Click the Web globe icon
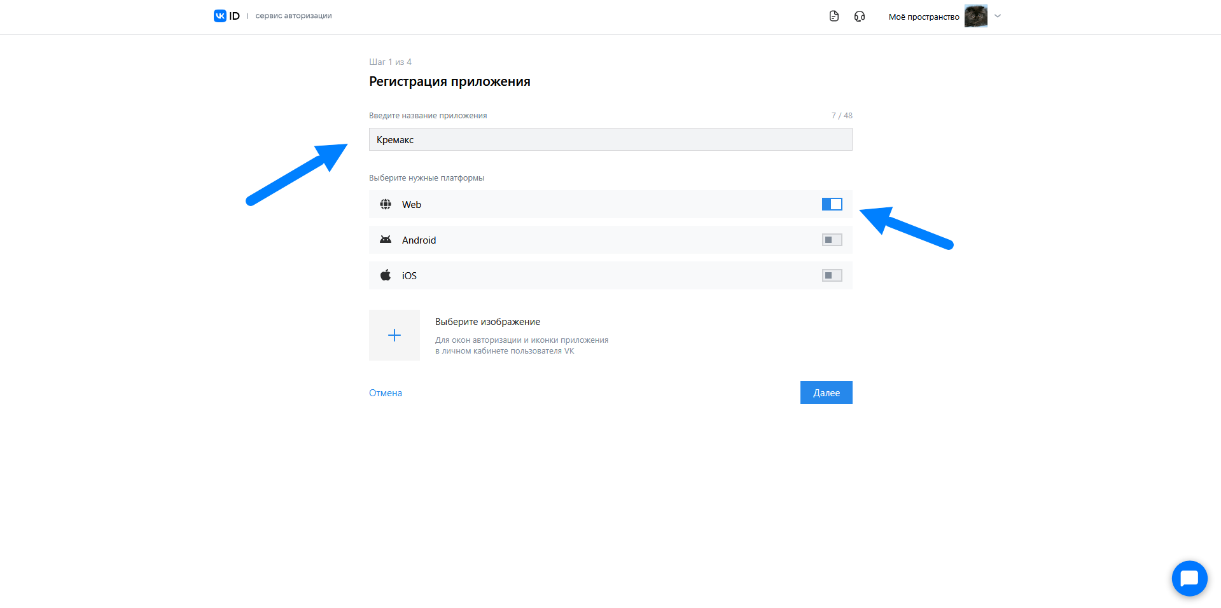This screenshot has height=608, width=1221. pyautogui.click(x=386, y=204)
